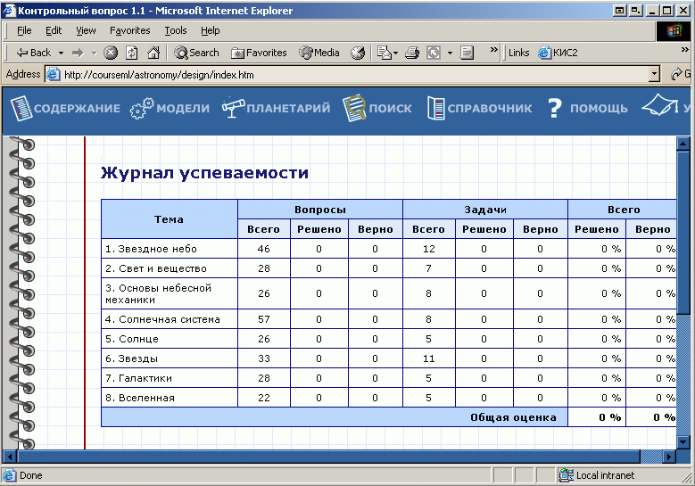695x486 pixels.
Task: Open the Модели gears icon
Action: pos(141,108)
